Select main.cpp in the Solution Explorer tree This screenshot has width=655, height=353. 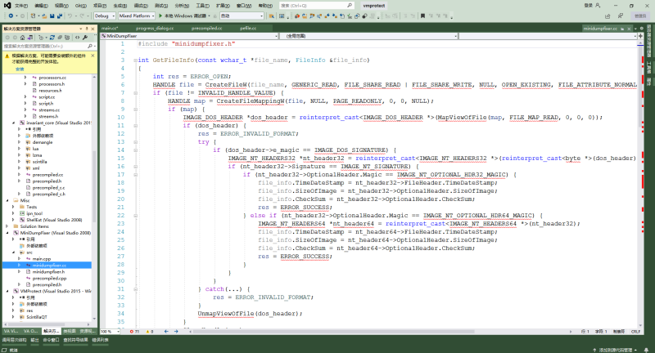point(42,258)
